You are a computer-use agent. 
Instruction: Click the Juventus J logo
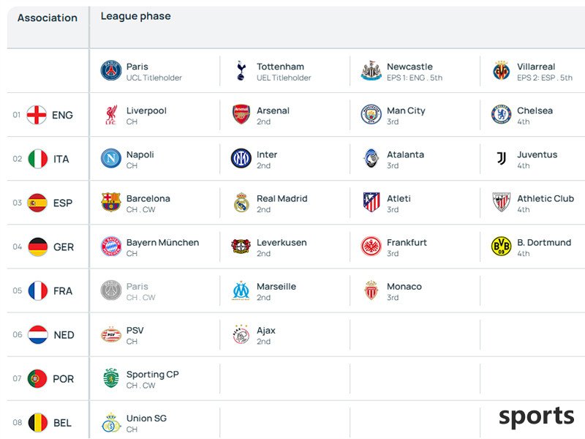pos(501,158)
